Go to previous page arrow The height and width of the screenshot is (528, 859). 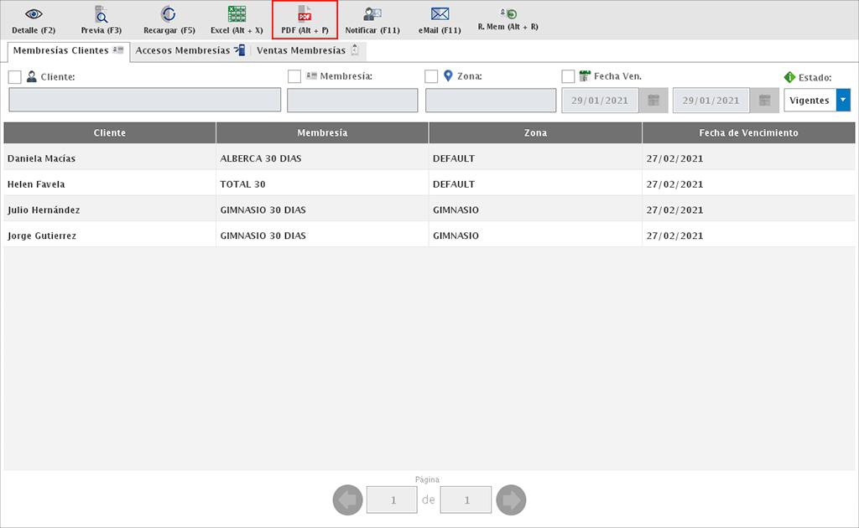click(348, 500)
